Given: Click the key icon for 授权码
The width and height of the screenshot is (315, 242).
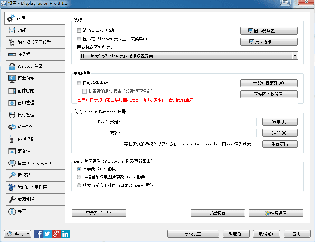Looking at the screenshot, I should coord(12,175).
